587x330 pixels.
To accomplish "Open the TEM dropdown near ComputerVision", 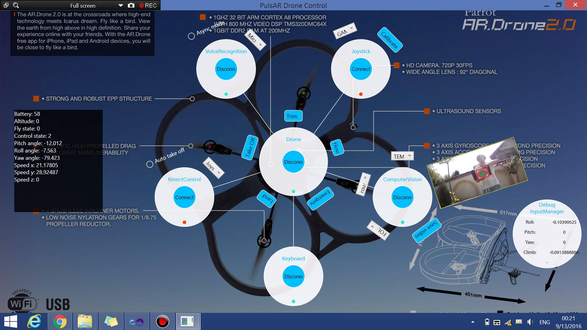I will [x=402, y=156].
